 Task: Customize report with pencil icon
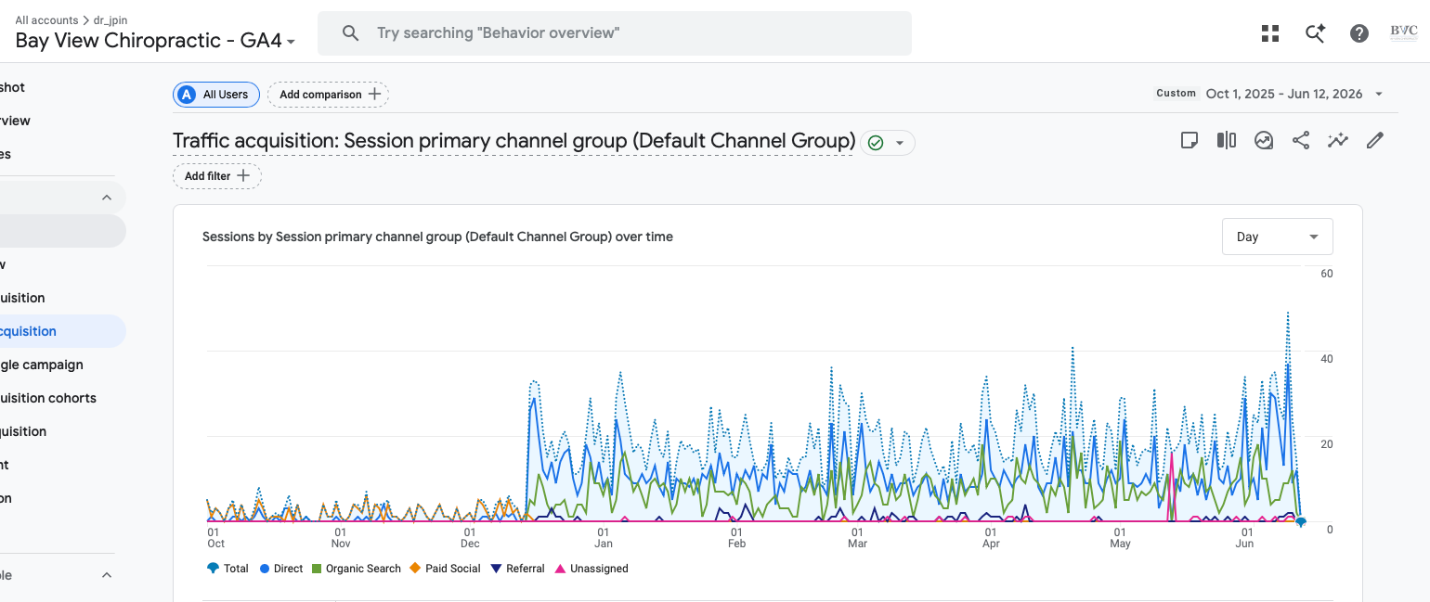pos(1375,140)
